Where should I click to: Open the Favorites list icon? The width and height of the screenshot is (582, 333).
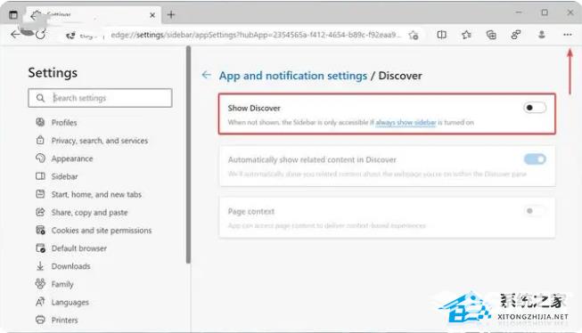[x=466, y=35]
